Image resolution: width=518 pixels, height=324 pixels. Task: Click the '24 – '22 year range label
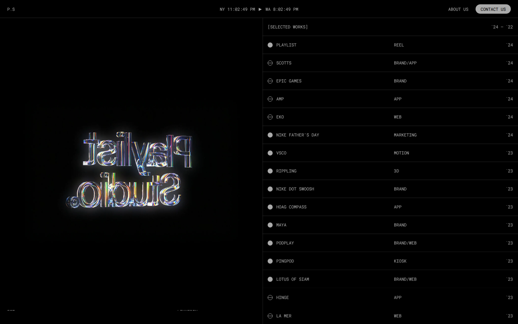point(502,27)
